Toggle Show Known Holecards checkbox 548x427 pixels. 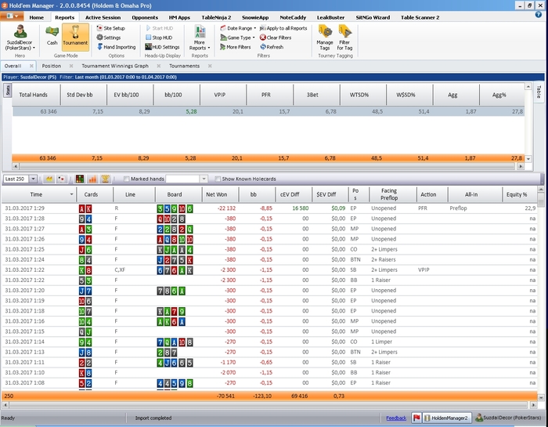pyautogui.click(x=218, y=179)
